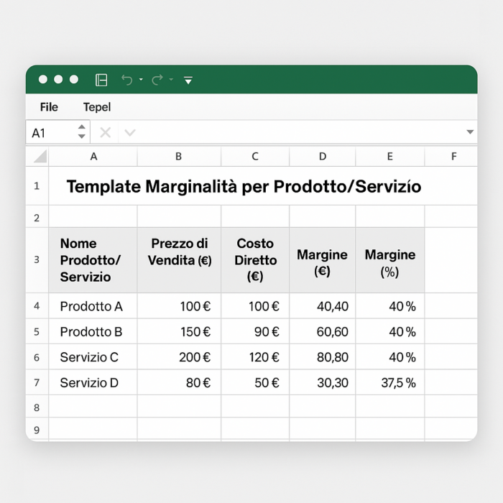Open the Redo history dropdown arrow
Image resolution: width=503 pixels, height=503 pixels.
(x=171, y=79)
